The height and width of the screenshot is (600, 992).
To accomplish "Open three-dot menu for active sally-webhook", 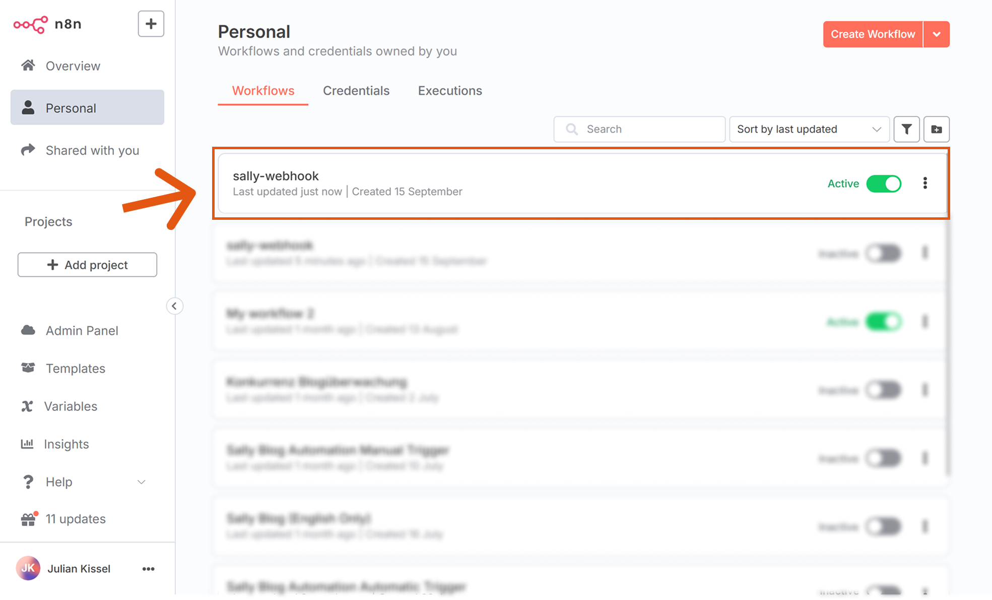I will (925, 183).
